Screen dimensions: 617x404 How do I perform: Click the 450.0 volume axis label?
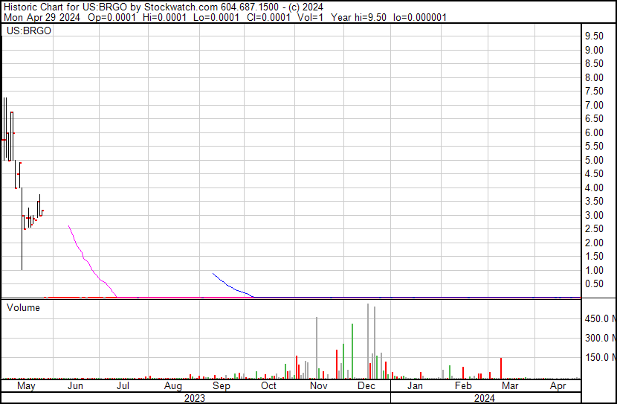pyautogui.click(x=601, y=319)
